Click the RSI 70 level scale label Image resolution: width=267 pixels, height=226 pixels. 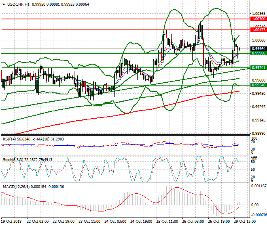pyautogui.click(x=253, y=142)
